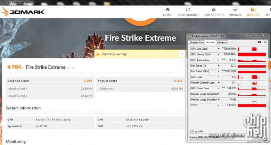
Task: Open the RESULTS section
Action: point(253,12)
